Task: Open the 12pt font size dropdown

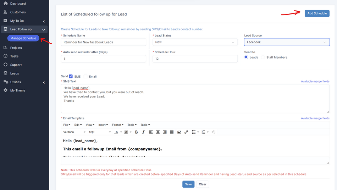Action: (100, 132)
